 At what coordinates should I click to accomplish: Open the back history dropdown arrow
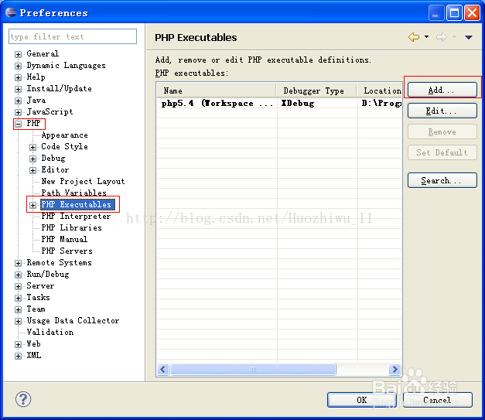426,37
